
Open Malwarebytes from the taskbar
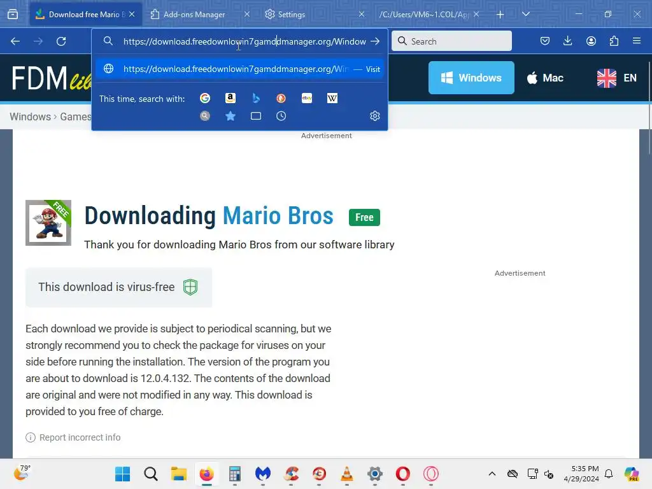pyautogui.click(x=263, y=474)
